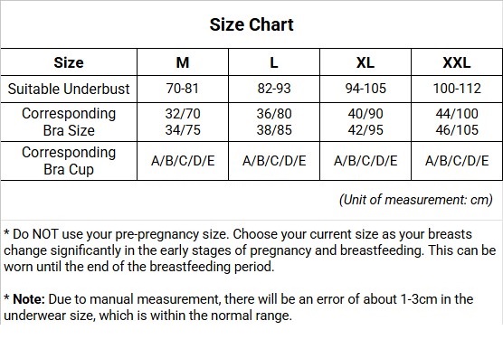Click the Corresponding Bra Size row label
Image resolution: width=503 pixels, height=349 pixels.
(69, 122)
